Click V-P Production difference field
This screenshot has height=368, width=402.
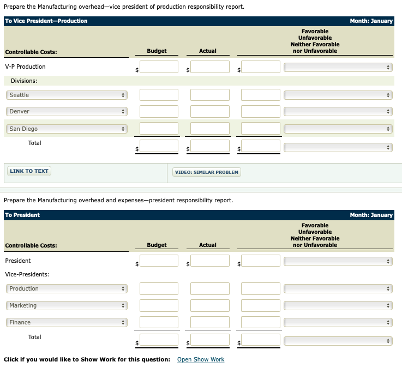pyautogui.click(x=261, y=67)
